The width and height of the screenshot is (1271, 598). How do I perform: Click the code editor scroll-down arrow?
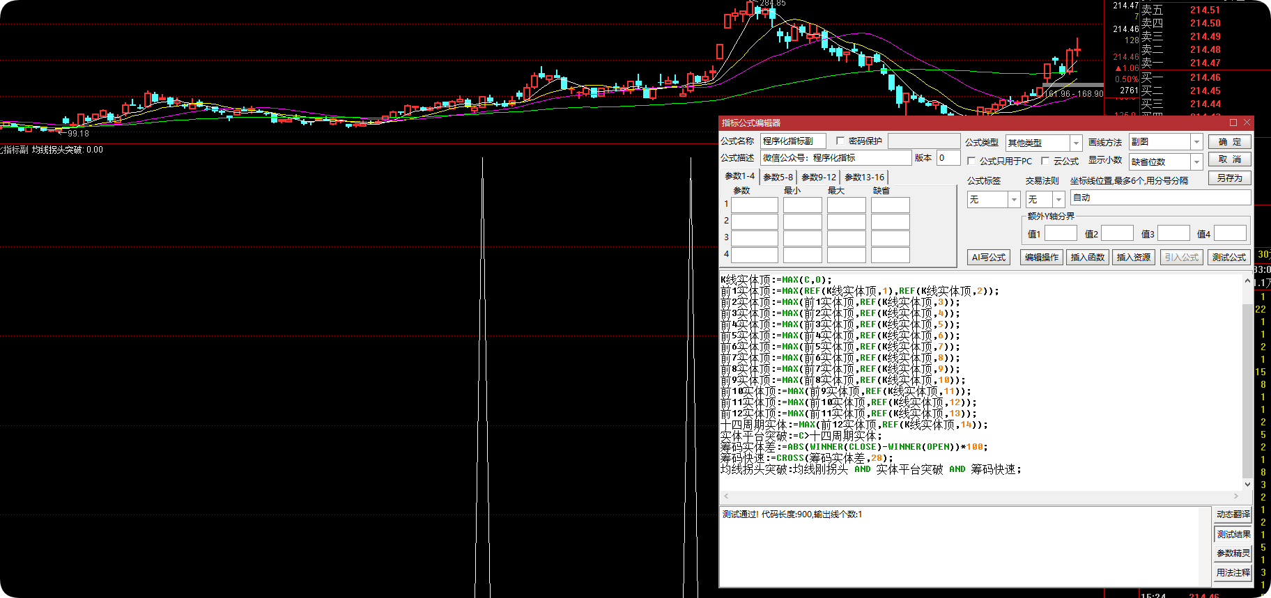point(1247,484)
